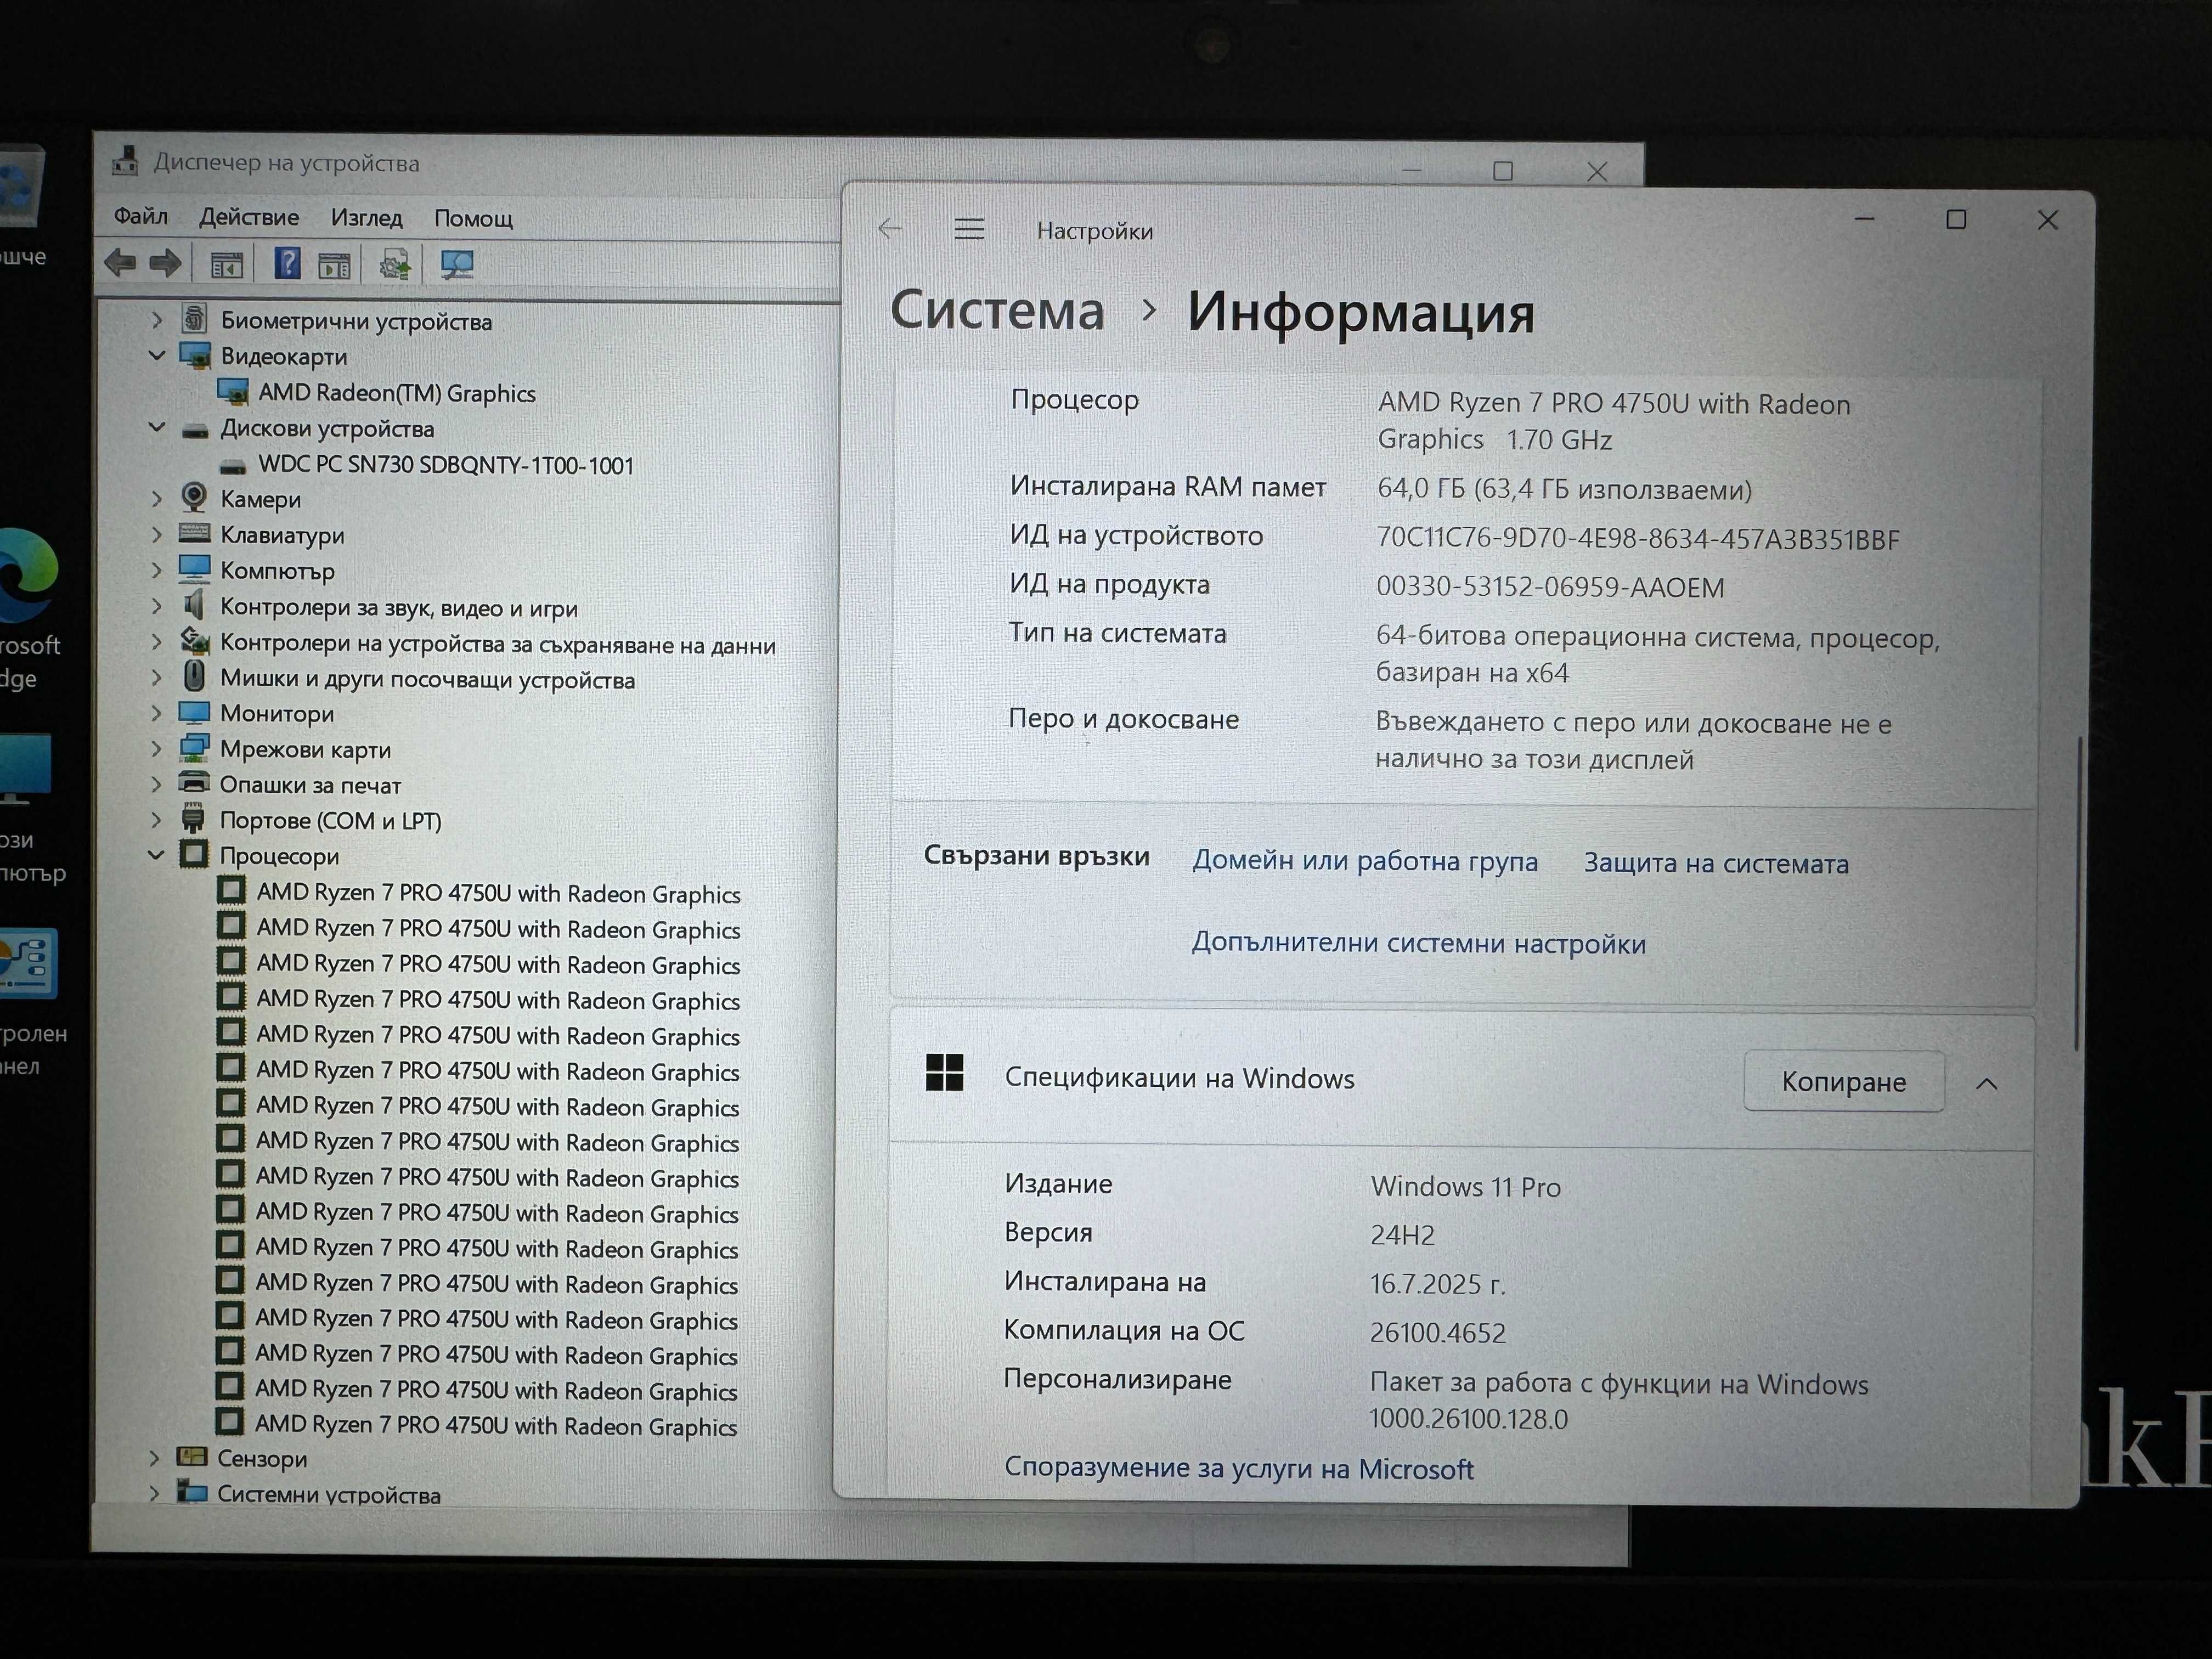Click the Камери webcam category icon
The image size is (2212, 1659).
[x=194, y=498]
